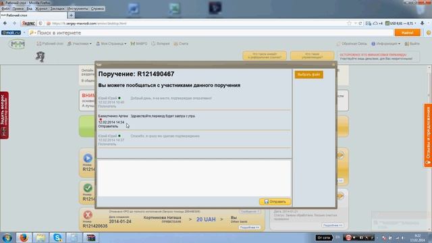Open the Закладки menu
This screenshot has height=243, width=432.
[57, 9]
